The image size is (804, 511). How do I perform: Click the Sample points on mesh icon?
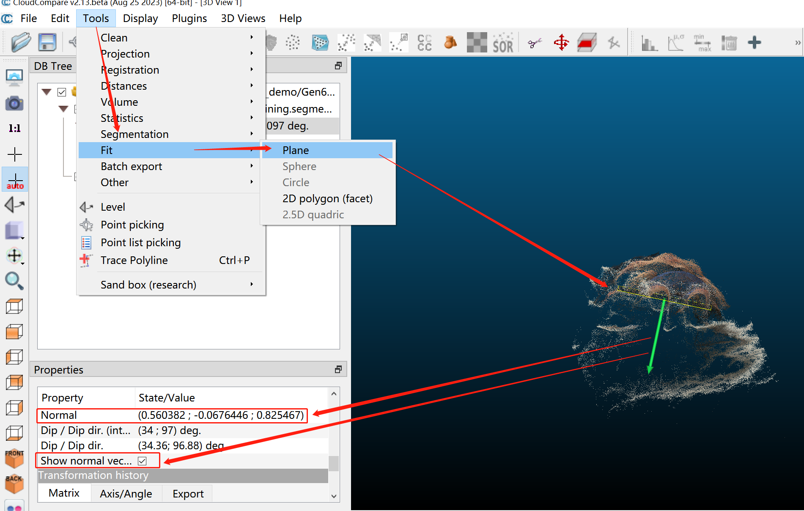click(x=320, y=42)
